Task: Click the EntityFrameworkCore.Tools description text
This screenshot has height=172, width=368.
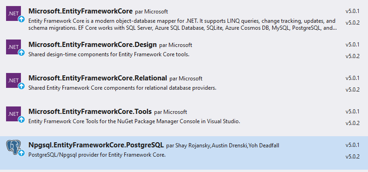Action: (134, 121)
